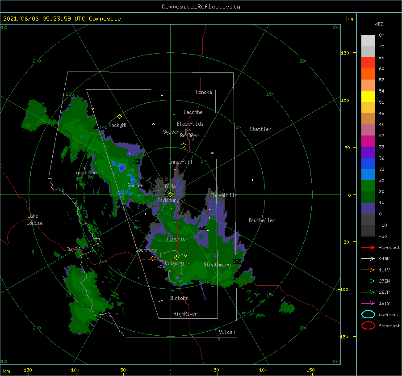
Task: Click the Blackfalds label
Action: 190,124
